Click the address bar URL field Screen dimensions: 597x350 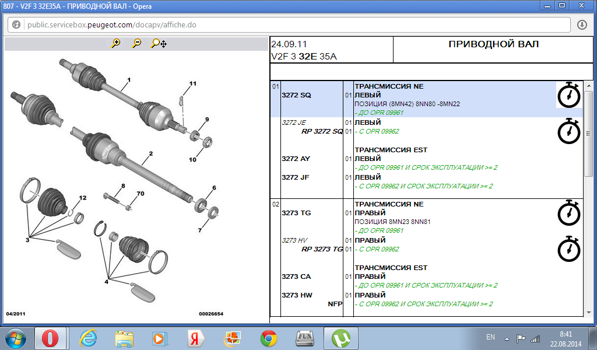292,25
